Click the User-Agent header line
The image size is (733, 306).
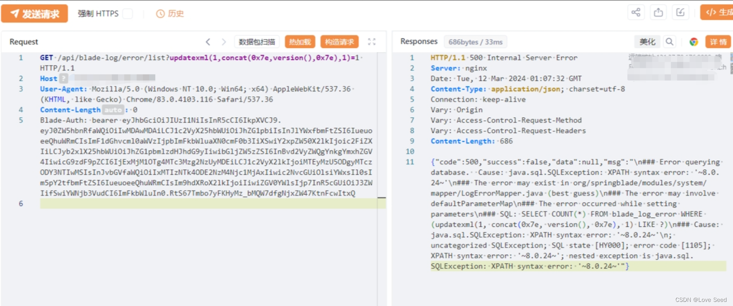pyautogui.click(x=197, y=94)
